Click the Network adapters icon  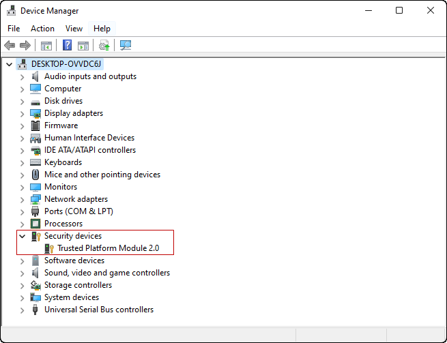click(x=35, y=199)
